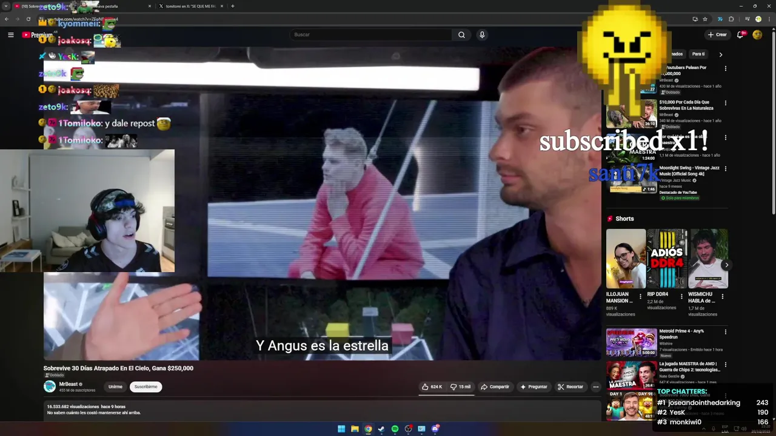The width and height of the screenshot is (776, 436).
Task: Open the YouTube hamburger guide menu
Action: pyautogui.click(x=10, y=35)
